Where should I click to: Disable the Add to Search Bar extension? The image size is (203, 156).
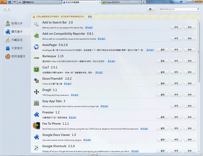(176, 27)
